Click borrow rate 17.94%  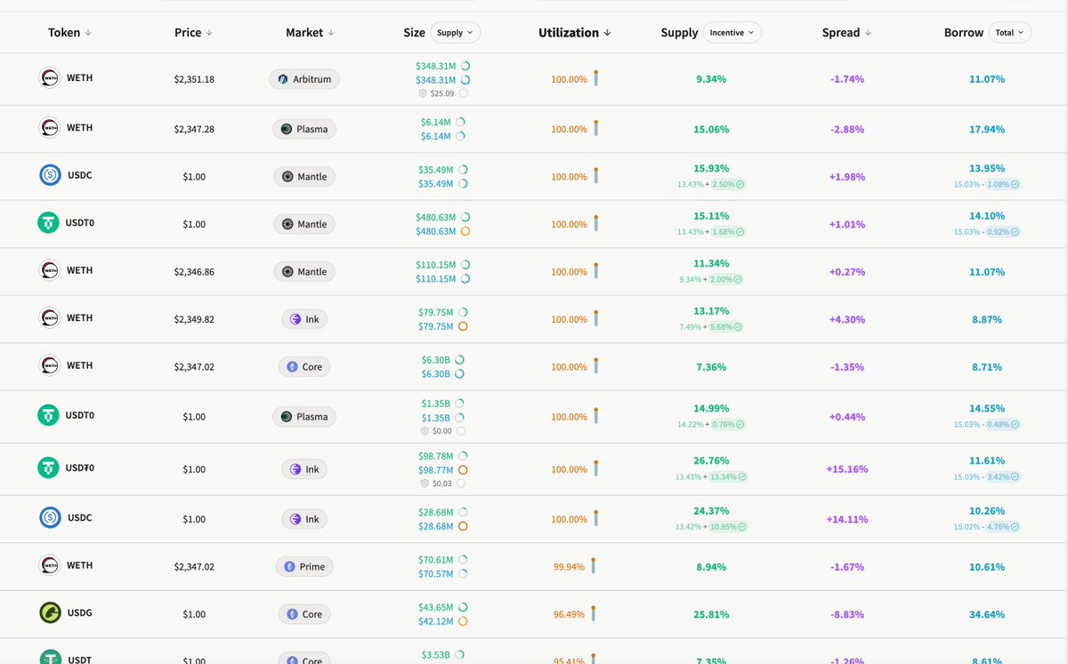pyautogui.click(x=987, y=129)
